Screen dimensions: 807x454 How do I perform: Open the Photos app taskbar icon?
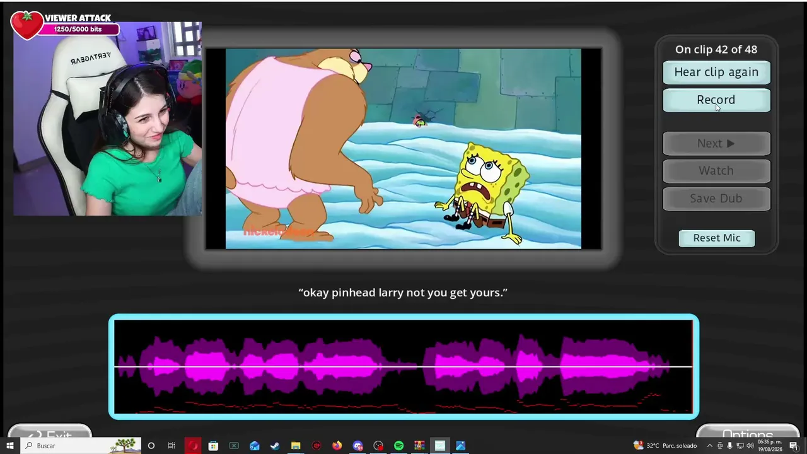[x=461, y=446]
